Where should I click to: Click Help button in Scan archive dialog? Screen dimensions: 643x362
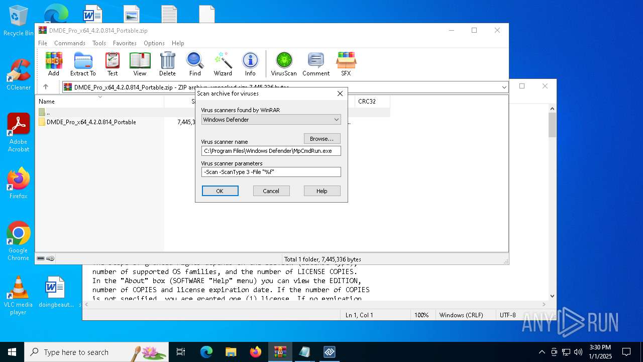322,191
